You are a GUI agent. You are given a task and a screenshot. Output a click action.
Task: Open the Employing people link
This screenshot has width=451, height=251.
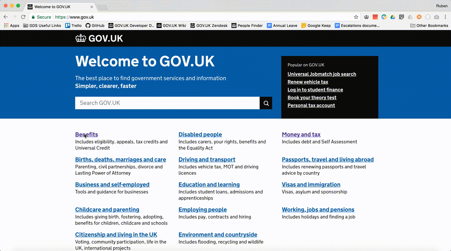pos(203,210)
